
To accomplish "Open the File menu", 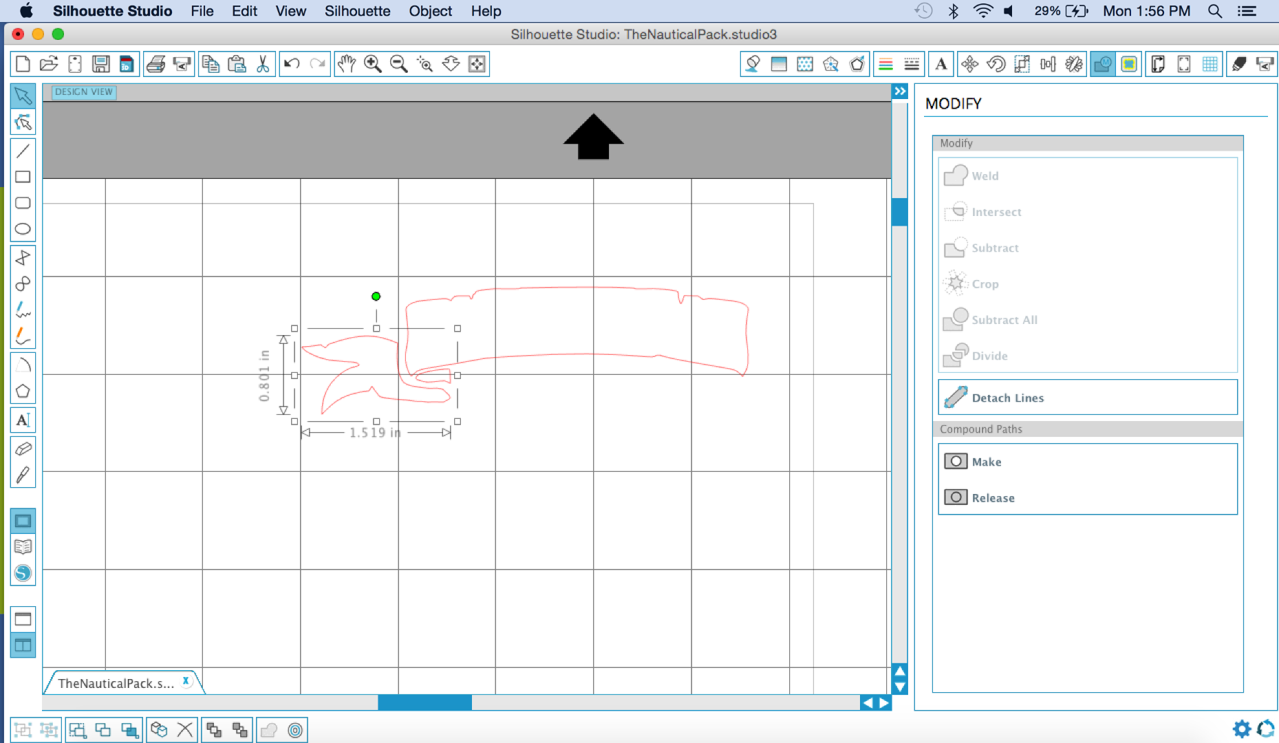I will (202, 11).
